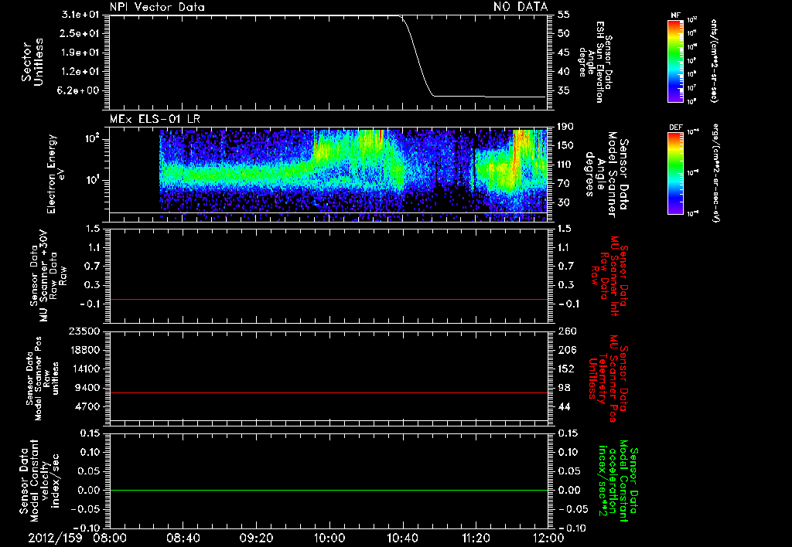Click the '9400' scanner position axis value
Screen dimensions: 792x547
(x=87, y=388)
